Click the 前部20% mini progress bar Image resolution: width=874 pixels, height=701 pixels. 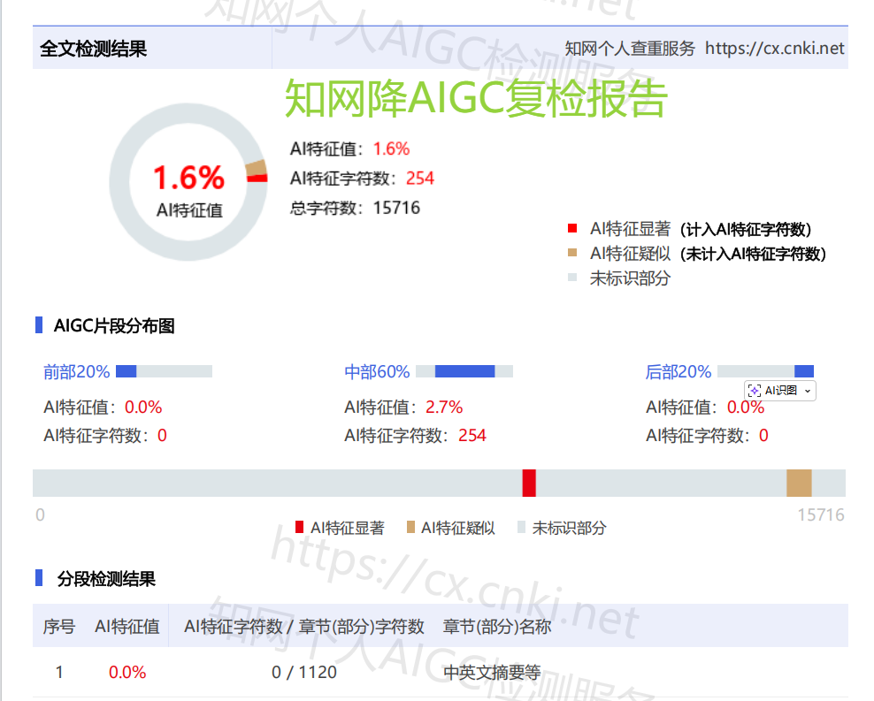point(164,371)
